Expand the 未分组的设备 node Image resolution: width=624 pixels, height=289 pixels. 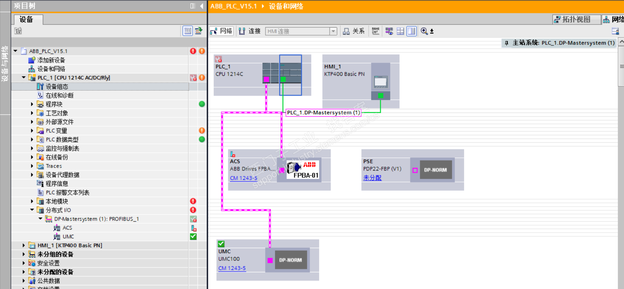(x=24, y=254)
